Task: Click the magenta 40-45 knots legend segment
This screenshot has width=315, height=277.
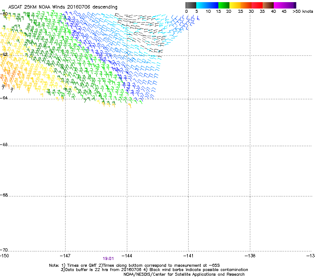Action: (x=279, y=5)
